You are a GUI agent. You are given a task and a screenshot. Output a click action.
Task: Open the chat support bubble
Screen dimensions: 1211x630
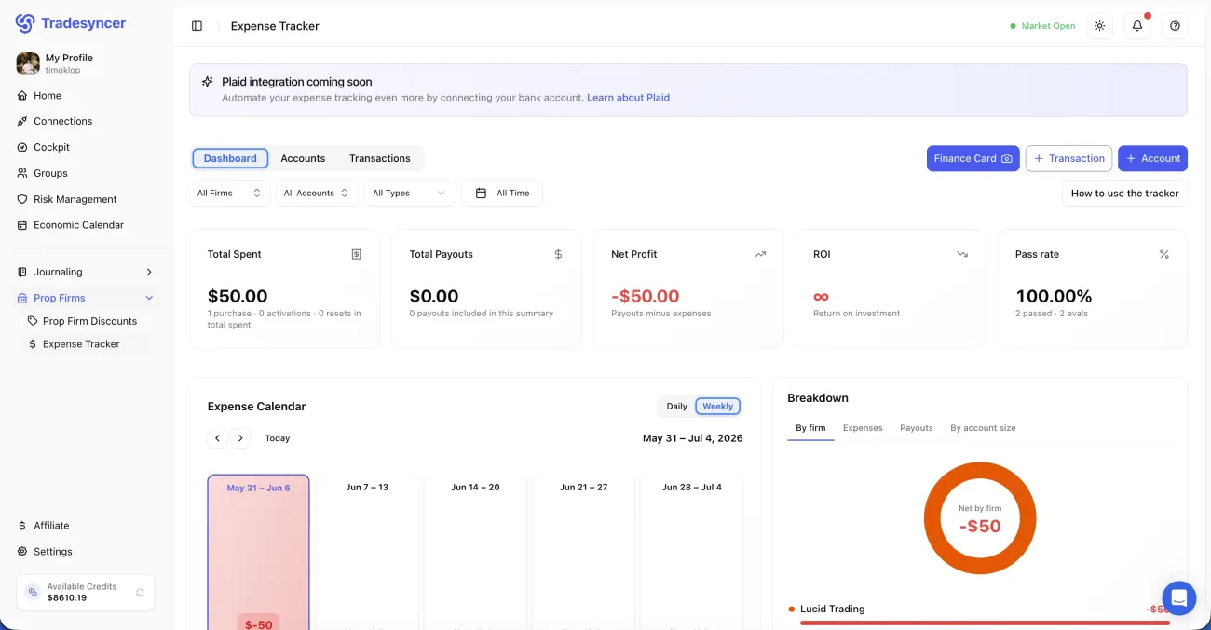(x=1179, y=597)
